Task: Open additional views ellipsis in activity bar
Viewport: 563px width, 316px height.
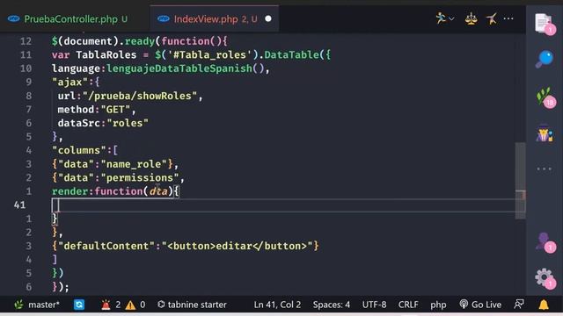Action: [x=545, y=169]
